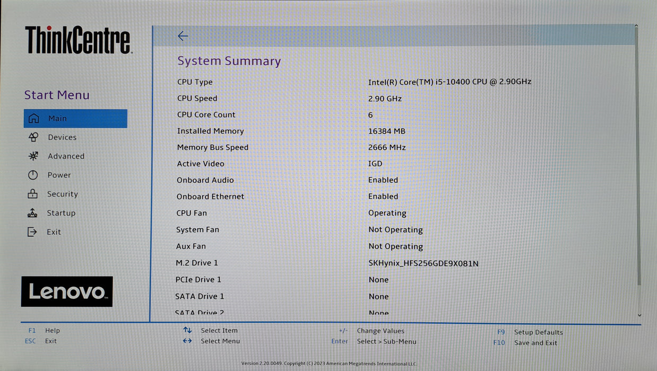
Task: Click the Devices icon in the sidebar
Action: pyautogui.click(x=33, y=137)
